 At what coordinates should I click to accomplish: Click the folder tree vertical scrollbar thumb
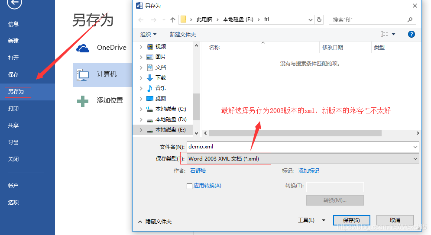pos(196,107)
